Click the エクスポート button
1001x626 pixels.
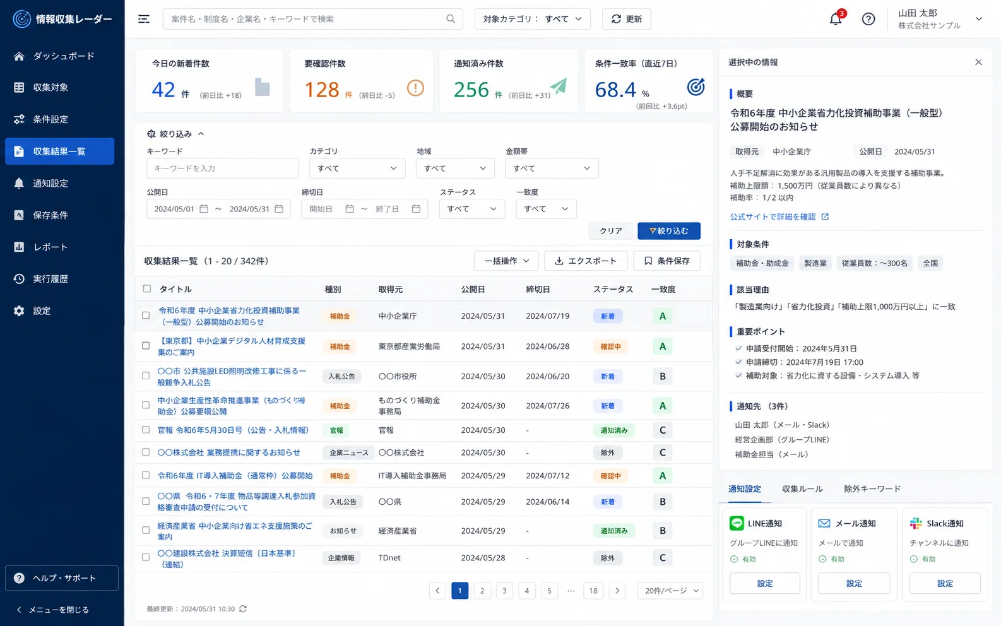(x=586, y=261)
